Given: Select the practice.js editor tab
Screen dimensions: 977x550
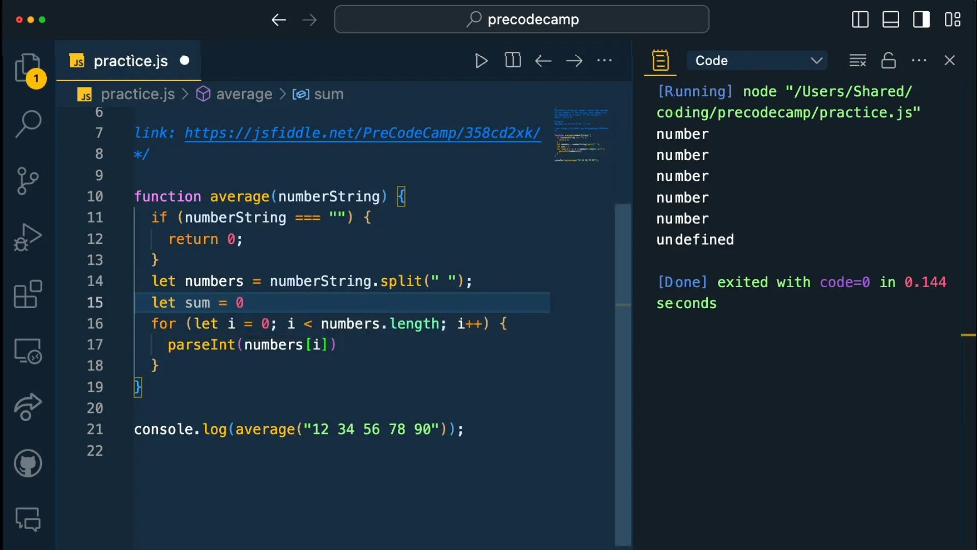Looking at the screenshot, I should coord(130,61).
